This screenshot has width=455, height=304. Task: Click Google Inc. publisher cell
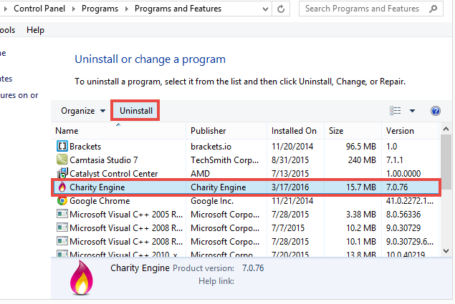tap(212, 201)
